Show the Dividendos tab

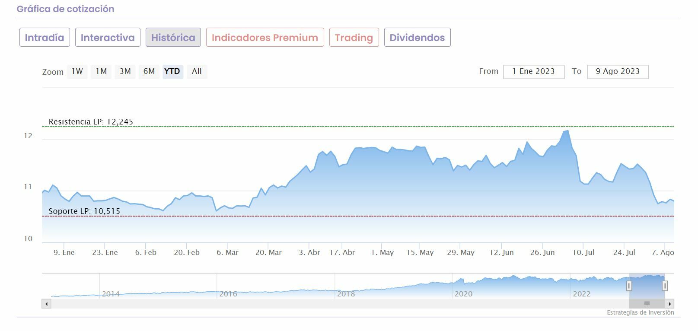tap(417, 38)
